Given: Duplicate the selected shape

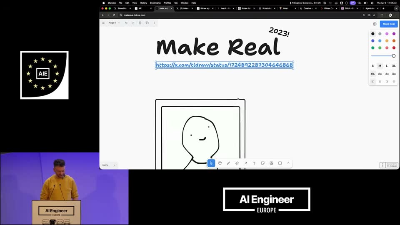Looking at the screenshot, I should point(147,22).
